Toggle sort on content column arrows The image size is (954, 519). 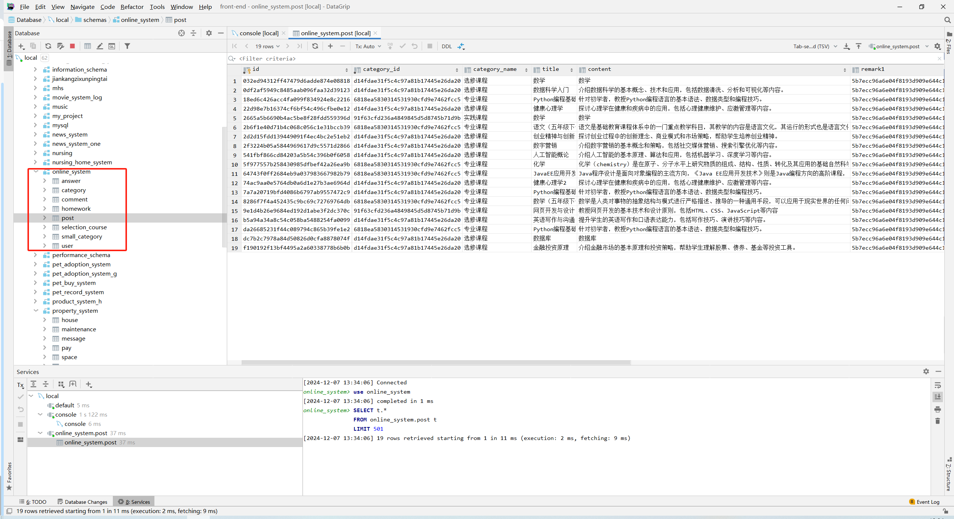(845, 70)
